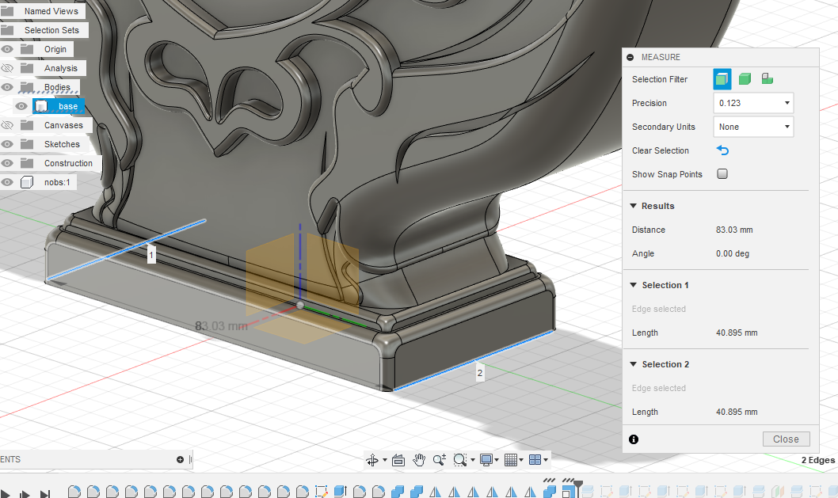Choose the solid body selection filter
Image resolution: width=838 pixels, height=498 pixels.
click(x=745, y=78)
